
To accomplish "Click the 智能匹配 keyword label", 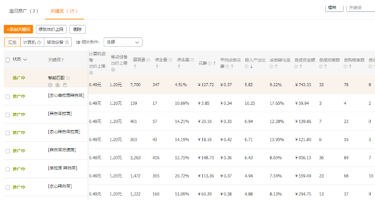I will (56, 78).
